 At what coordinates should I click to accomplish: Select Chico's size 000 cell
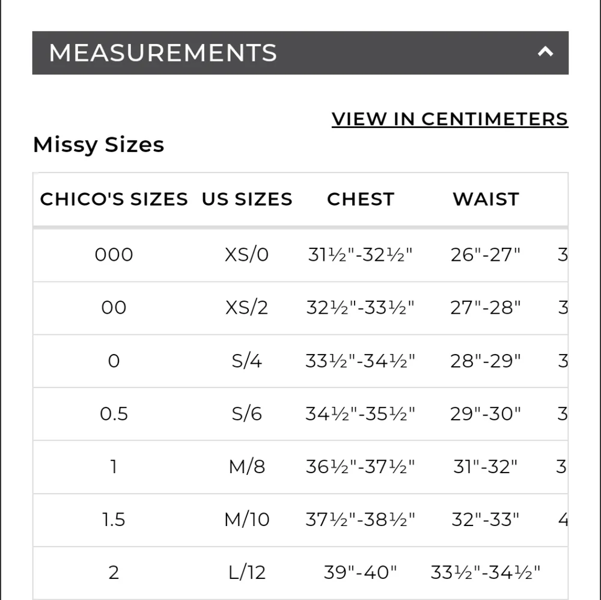[114, 255]
